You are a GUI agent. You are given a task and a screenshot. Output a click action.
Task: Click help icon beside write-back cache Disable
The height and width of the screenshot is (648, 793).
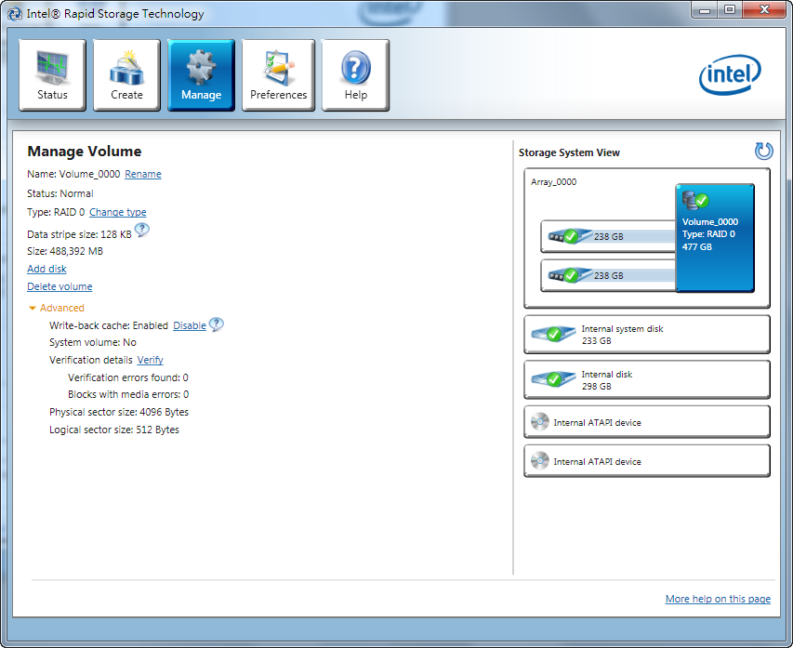pyautogui.click(x=217, y=324)
